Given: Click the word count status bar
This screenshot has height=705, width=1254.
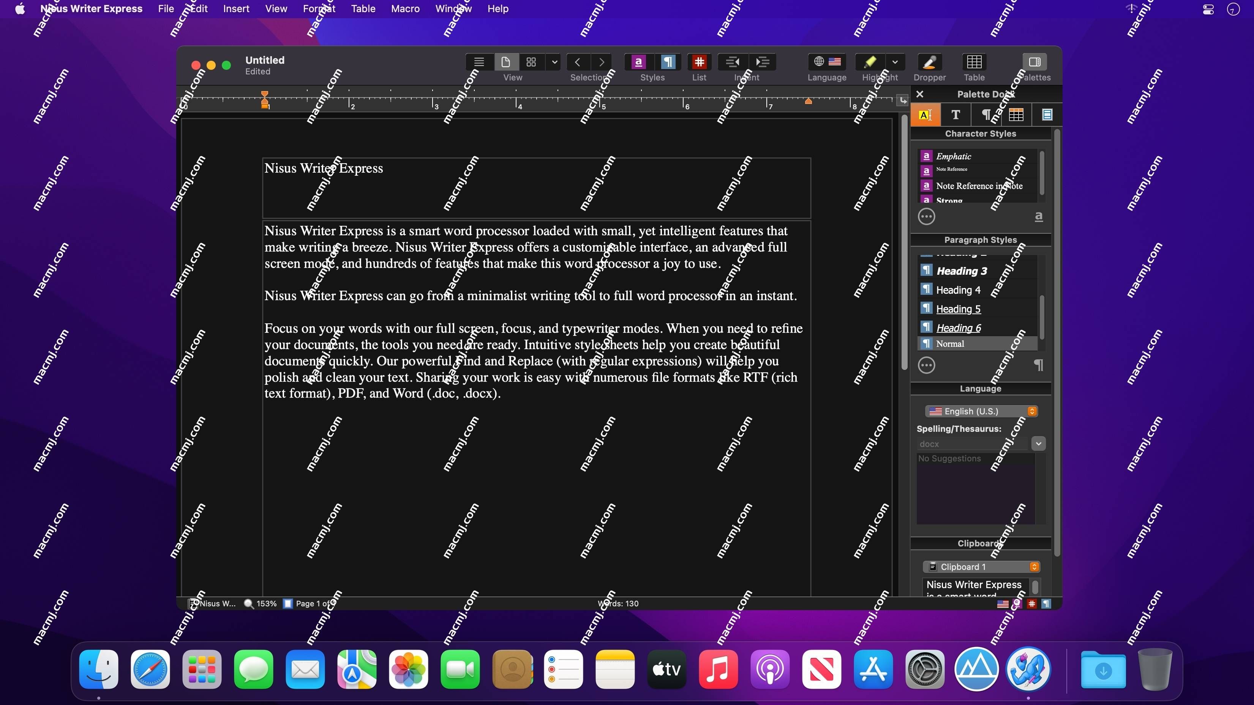Looking at the screenshot, I should (x=618, y=603).
